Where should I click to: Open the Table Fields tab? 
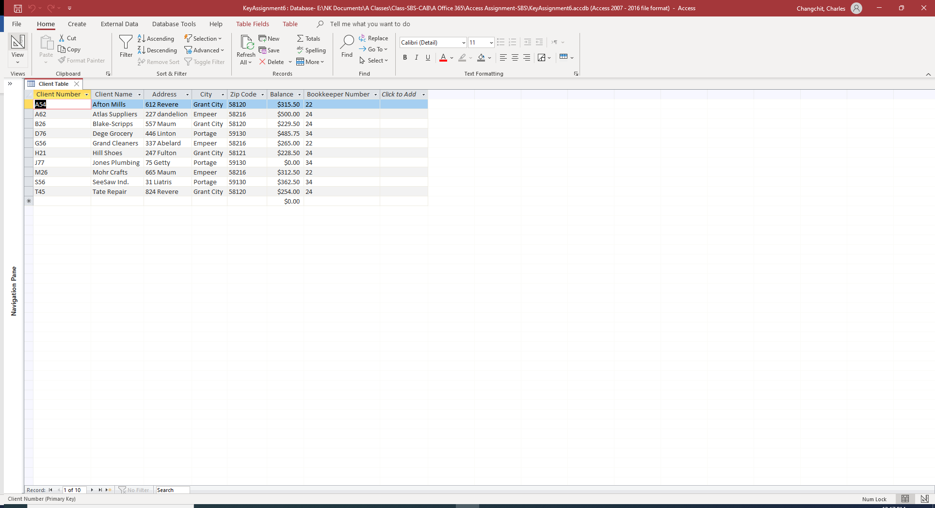click(x=252, y=24)
